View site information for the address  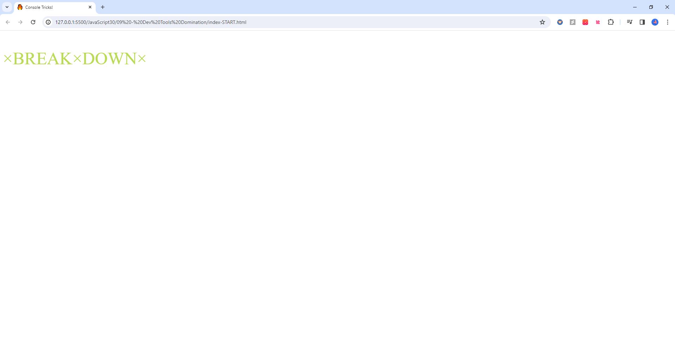coord(49,22)
